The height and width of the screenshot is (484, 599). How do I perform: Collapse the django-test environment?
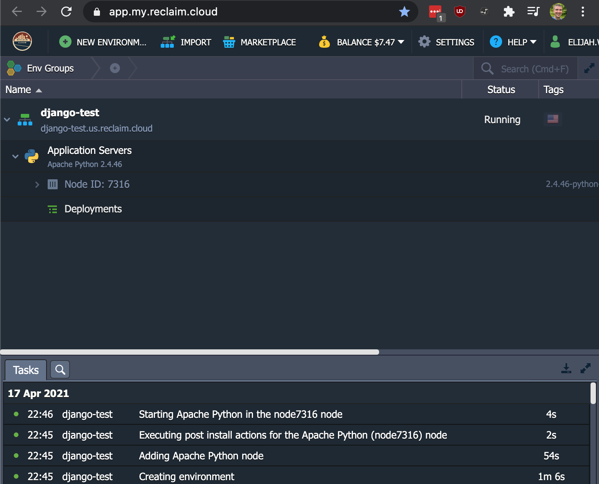(7, 120)
